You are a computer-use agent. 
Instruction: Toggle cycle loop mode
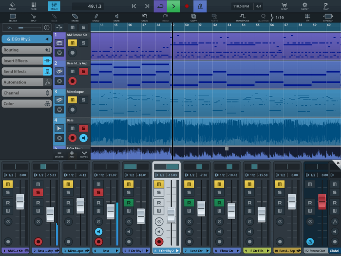coord(160,6)
